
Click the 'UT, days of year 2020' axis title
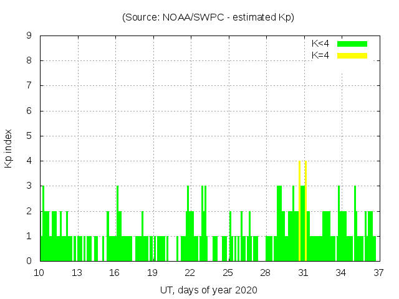[208, 290]
